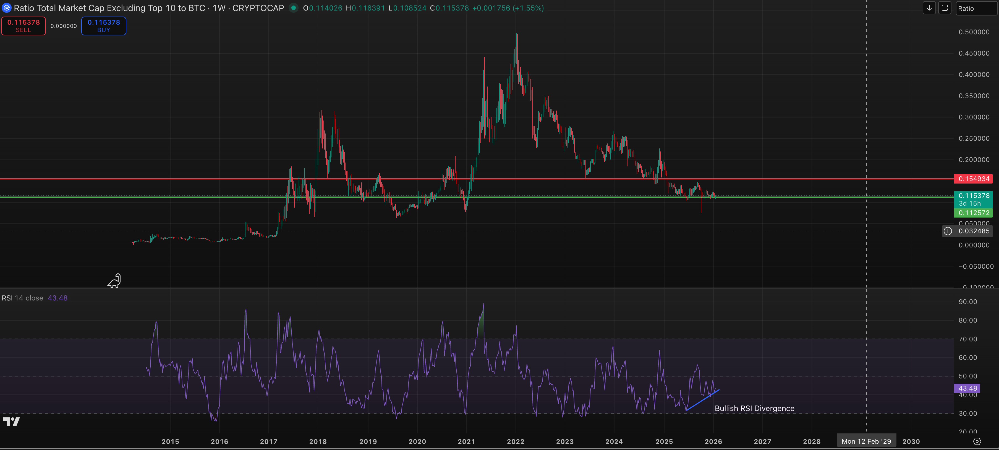Click the green market status dot
Image resolution: width=999 pixels, height=450 pixels.
(x=294, y=8)
